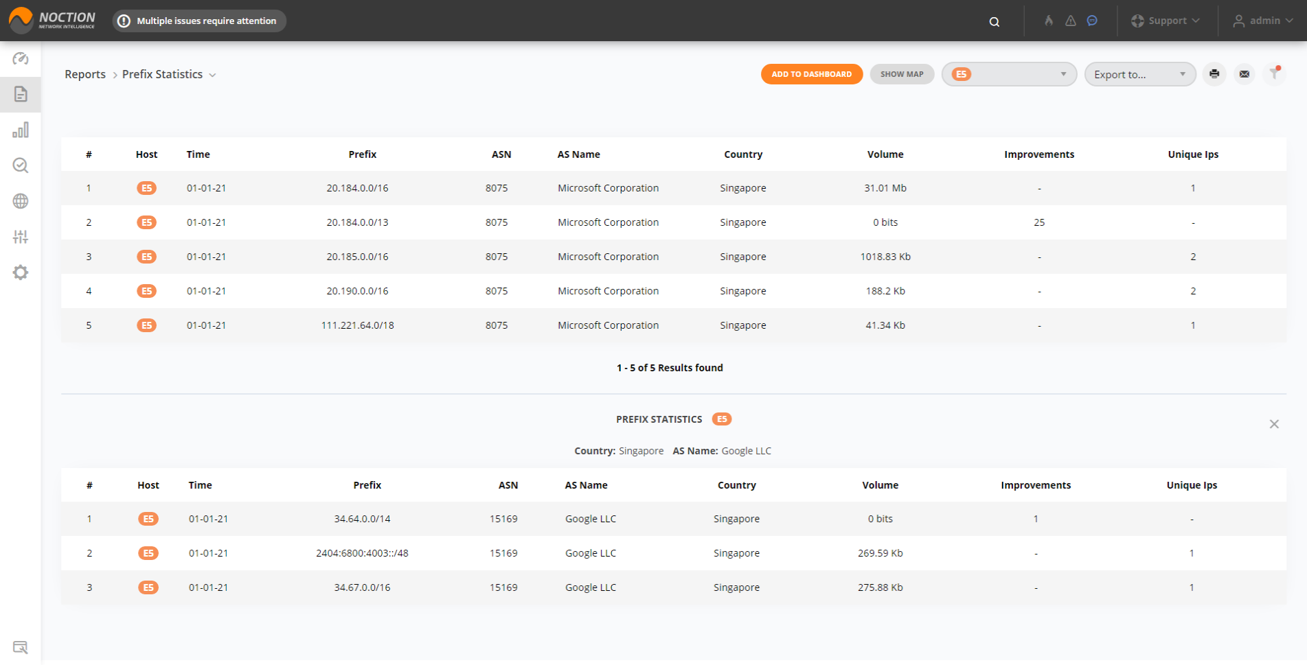
Task: Click volume value 1018.83 Kb
Action: coord(885,257)
